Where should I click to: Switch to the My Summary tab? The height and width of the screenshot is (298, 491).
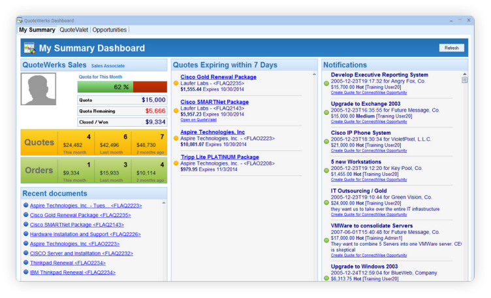[37, 30]
